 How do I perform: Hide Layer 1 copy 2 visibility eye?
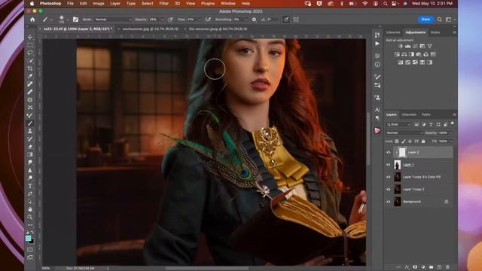coord(389,189)
